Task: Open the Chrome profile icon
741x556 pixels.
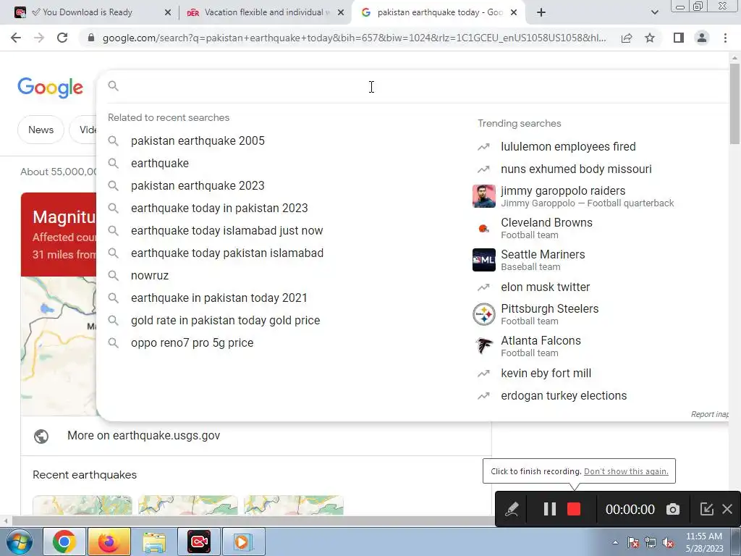Action: click(x=702, y=38)
